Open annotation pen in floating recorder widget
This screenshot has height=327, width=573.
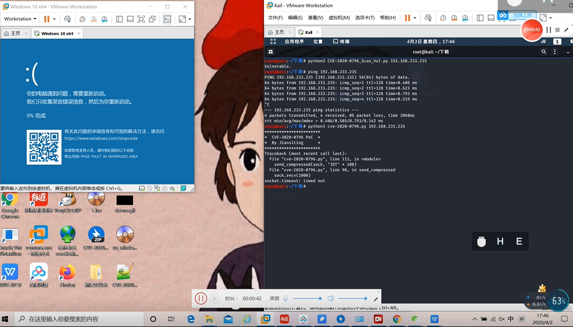pyautogui.click(x=567, y=30)
